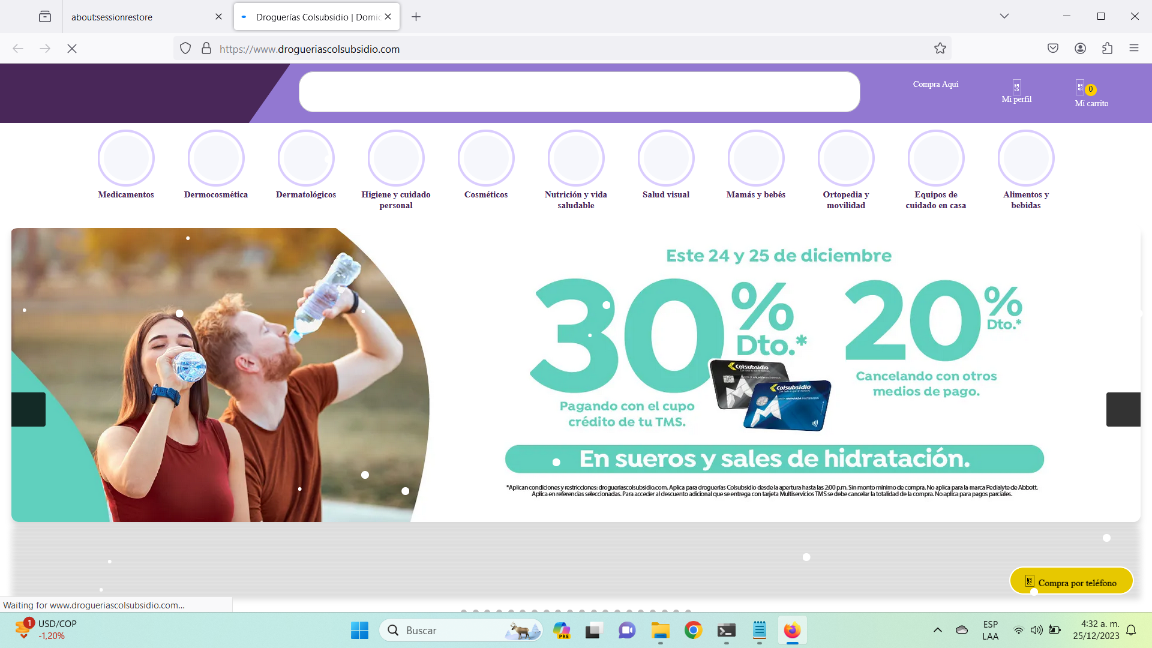Screen dimensions: 1152x648
Task: Open the USD/COP widget in taskbar
Action: [x=47, y=629]
